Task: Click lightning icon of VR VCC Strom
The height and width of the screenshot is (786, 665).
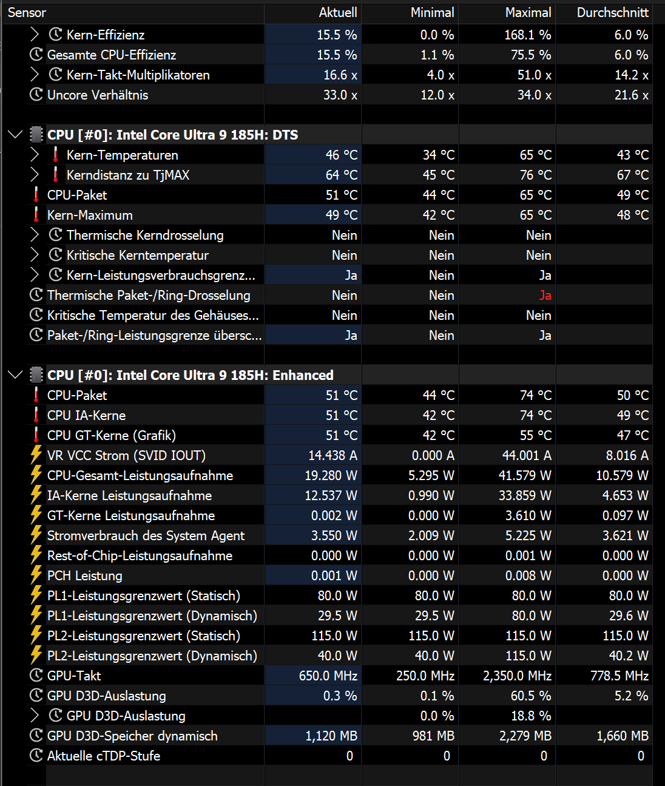Action: tap(36, 455)
